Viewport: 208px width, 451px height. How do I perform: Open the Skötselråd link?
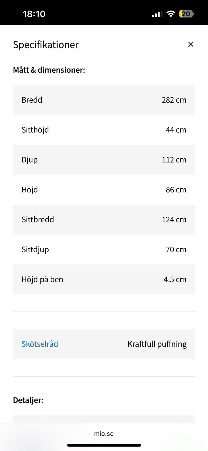coord(40,344)
